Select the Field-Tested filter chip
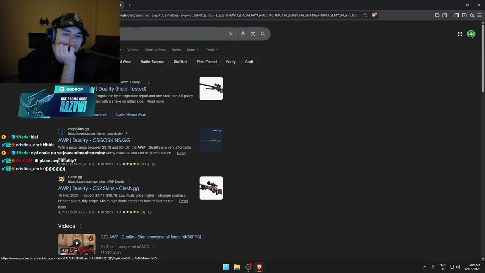This screenshot has width=485, height=273. click(207, 62)
